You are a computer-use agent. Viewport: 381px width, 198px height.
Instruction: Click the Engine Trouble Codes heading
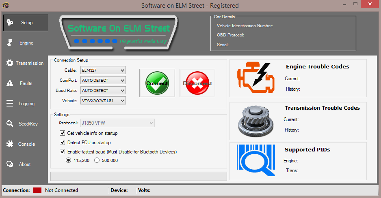click(x=318, y=67)
